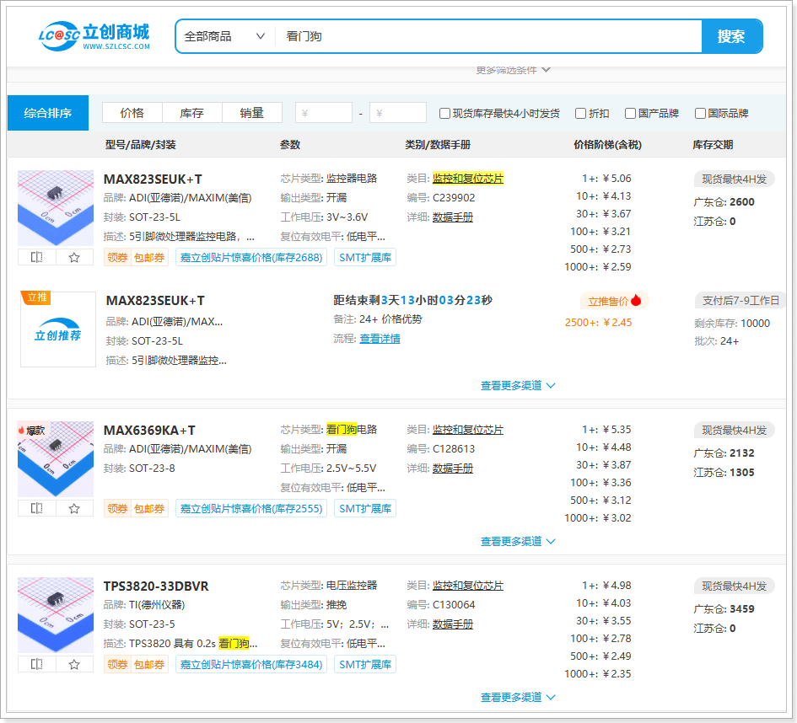797x723 pixels.
Task: Select the 综合排序 sort tab
Action: click(48, 113)
